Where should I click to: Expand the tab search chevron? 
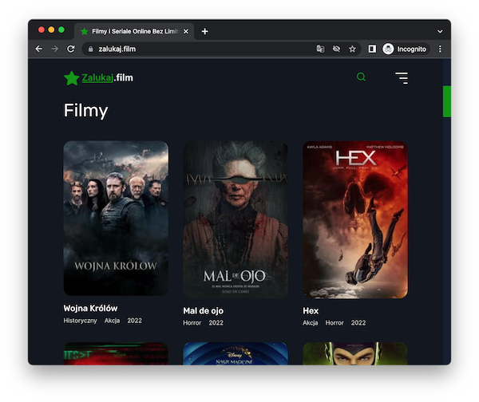[x=440, y=31]
